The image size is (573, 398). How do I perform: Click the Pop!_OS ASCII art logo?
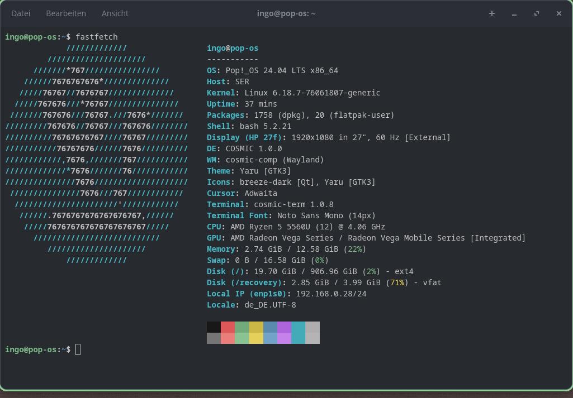(x=96, y=148)
